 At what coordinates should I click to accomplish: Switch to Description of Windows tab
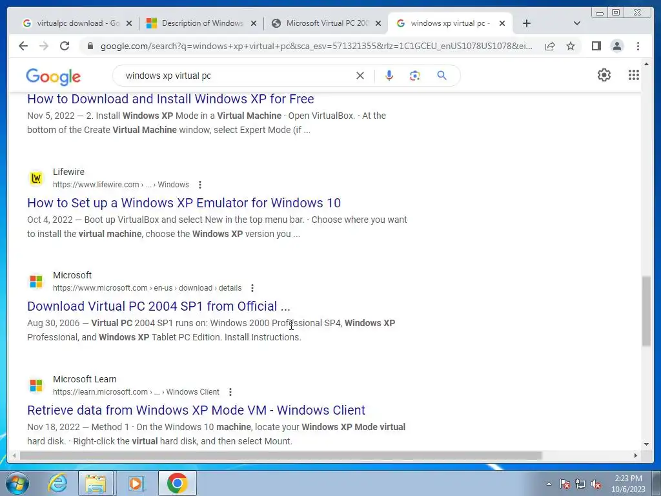pos(196,23)
